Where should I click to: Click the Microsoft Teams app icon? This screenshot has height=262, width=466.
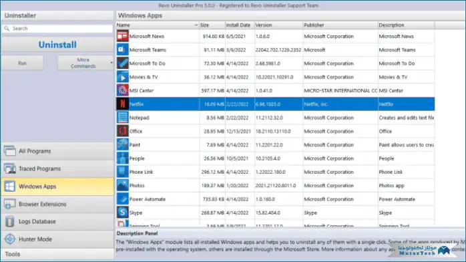click(122, 49)
